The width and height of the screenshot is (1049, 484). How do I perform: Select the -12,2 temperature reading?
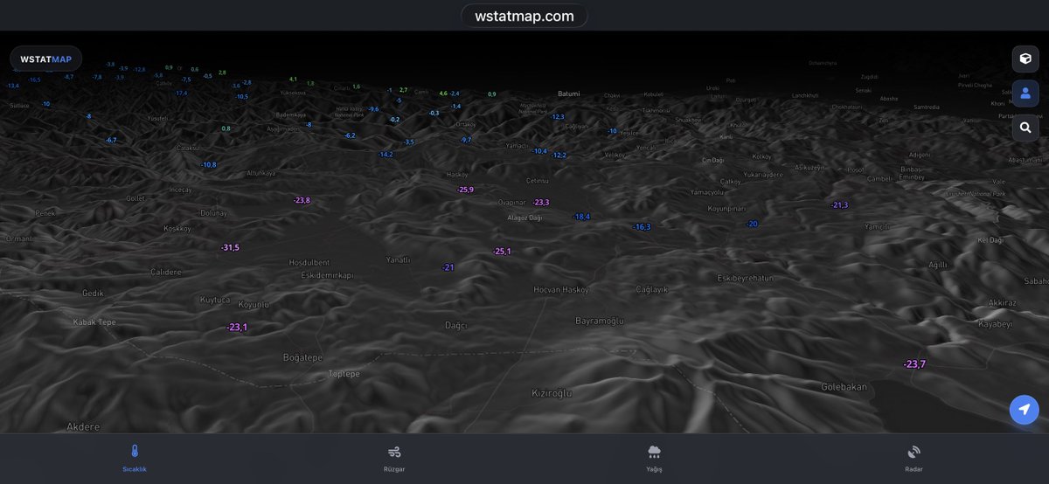point(559,156)
